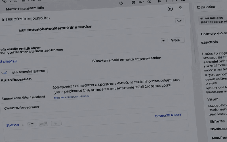Click the circular G icon in top bar
Image resolution: width=227 pixels, height=142 pixels.
121,3
